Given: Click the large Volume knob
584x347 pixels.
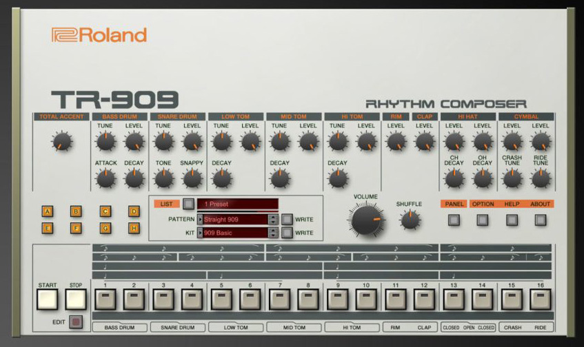Looking at the screenshot, I should click(366, 220).
